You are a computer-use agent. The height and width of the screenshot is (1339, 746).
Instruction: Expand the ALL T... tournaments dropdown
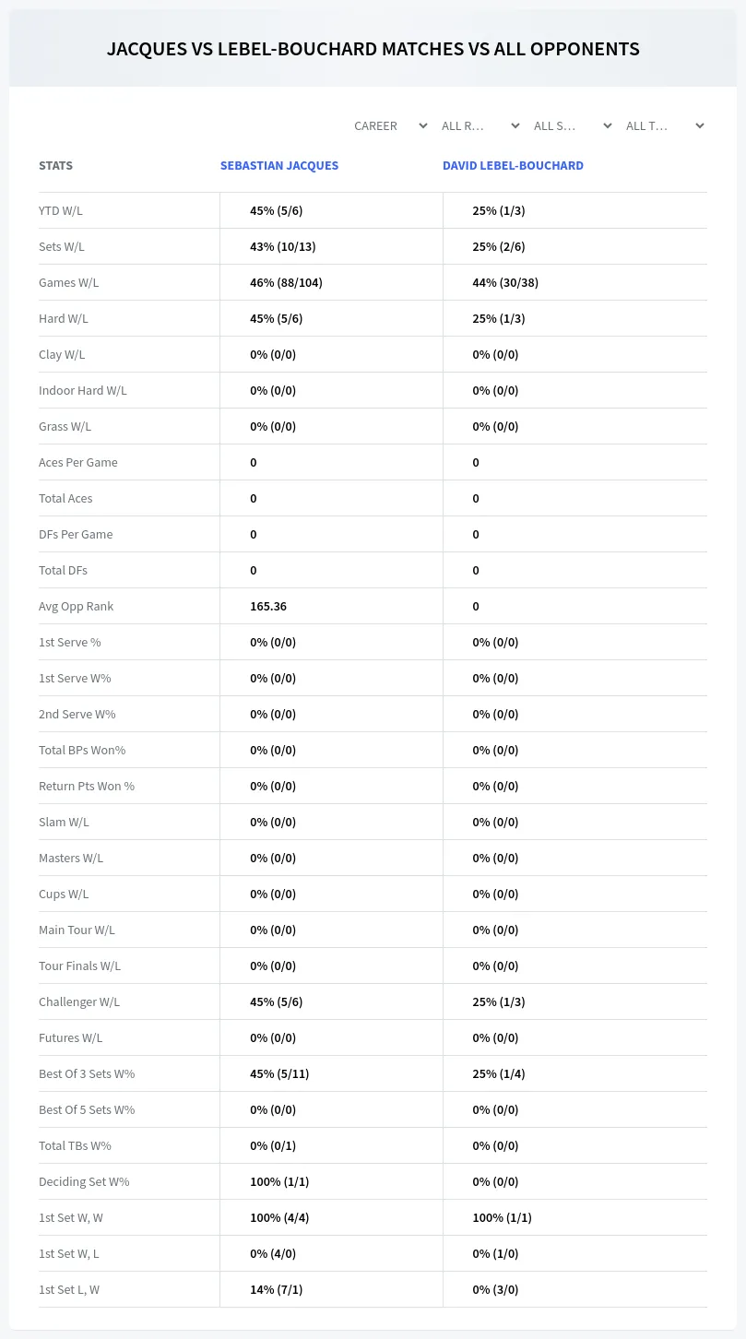pyautogui.click(x=665, y=125)
